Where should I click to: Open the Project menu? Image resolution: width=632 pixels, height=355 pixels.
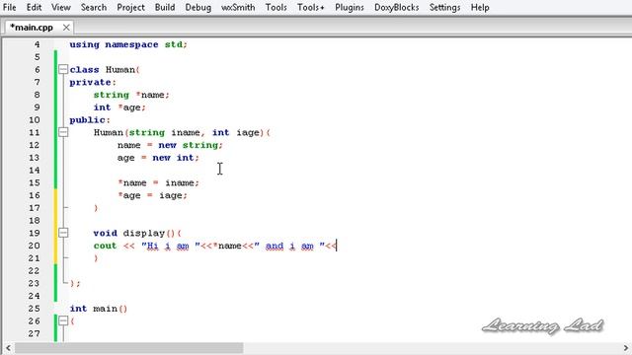(130, 7)
